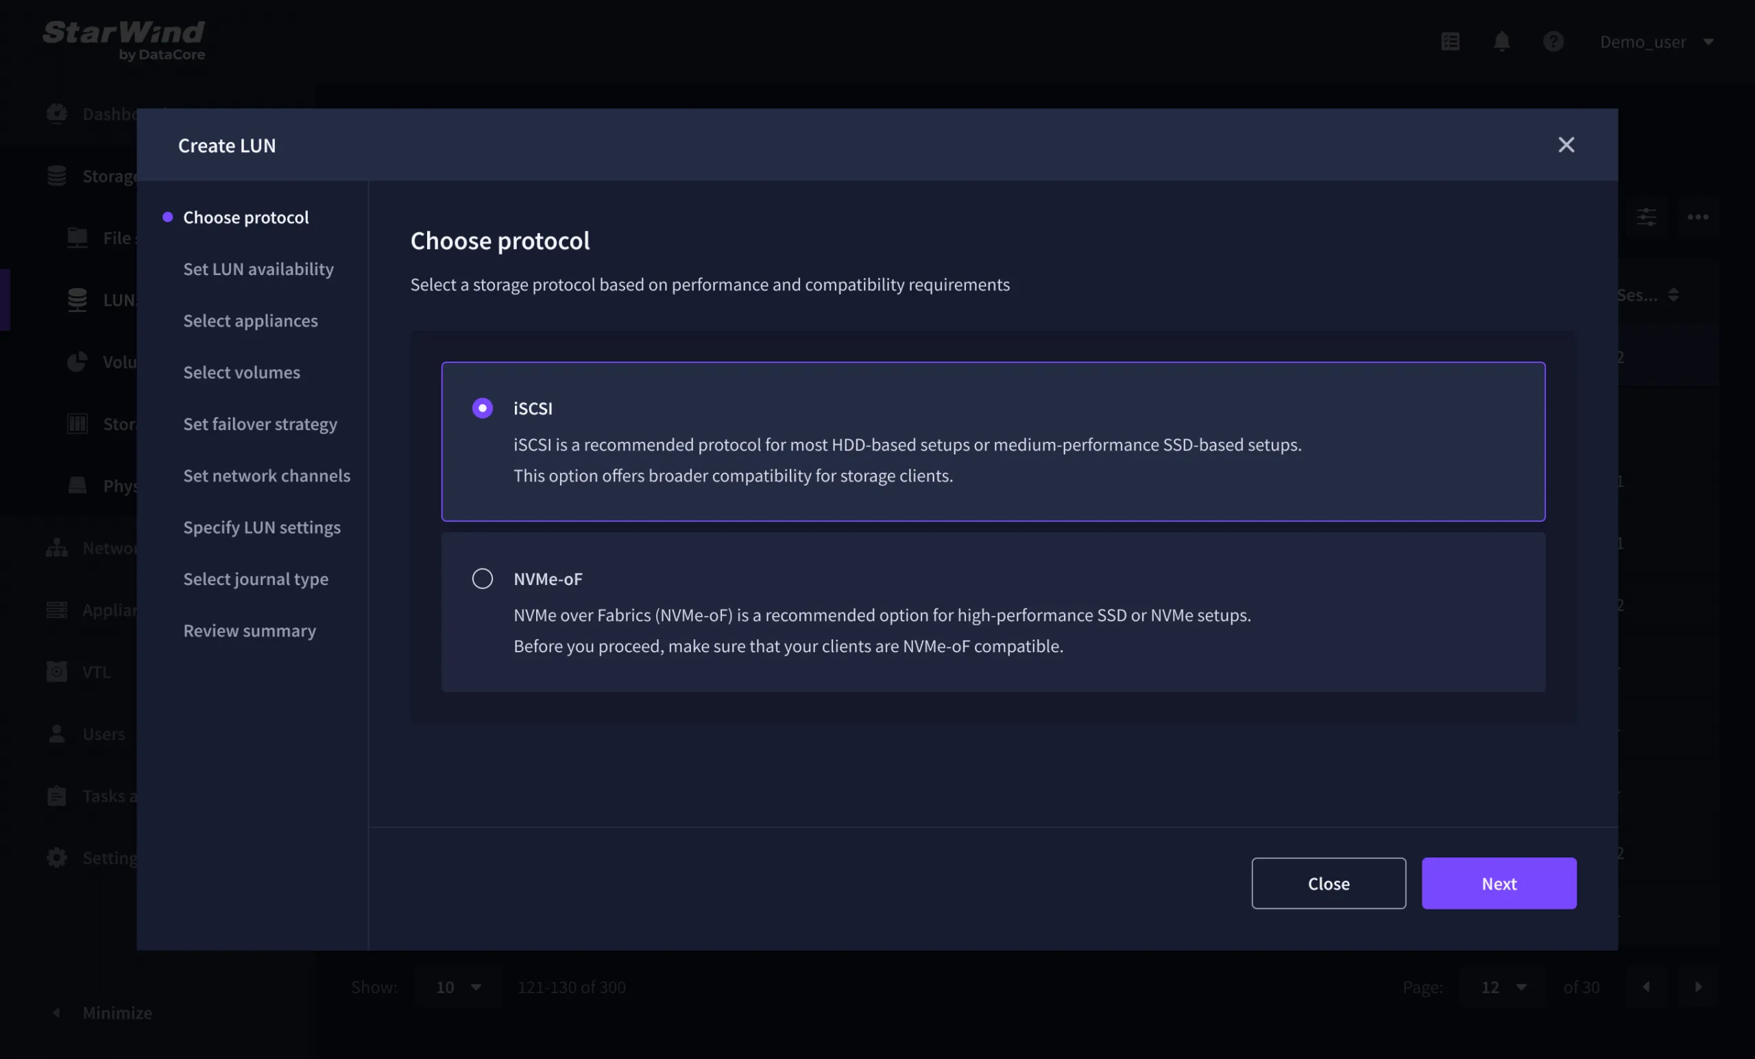Go to the next page arrow

pyautogui.click(x=1698, y=987)
